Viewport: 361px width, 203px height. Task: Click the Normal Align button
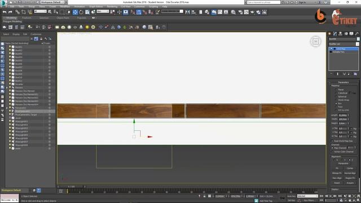tap(350, 173)
